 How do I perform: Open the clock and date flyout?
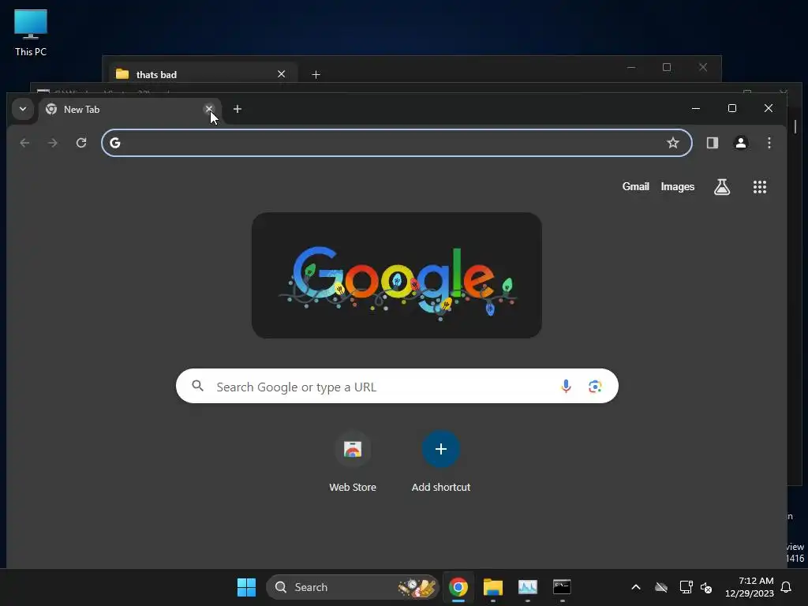tap(750, 587)
